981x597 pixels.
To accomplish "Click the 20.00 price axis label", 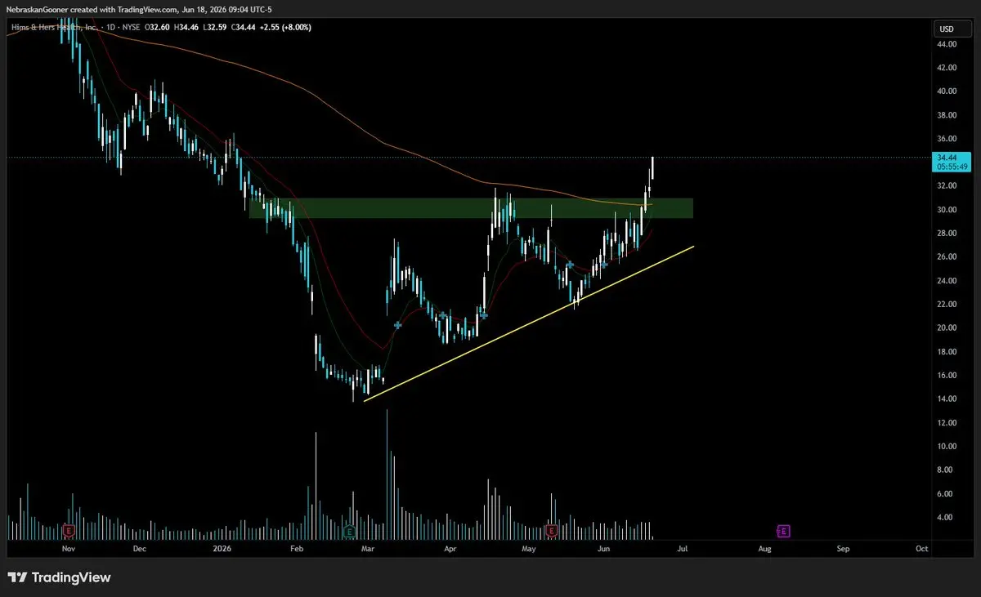I will 947,328.
